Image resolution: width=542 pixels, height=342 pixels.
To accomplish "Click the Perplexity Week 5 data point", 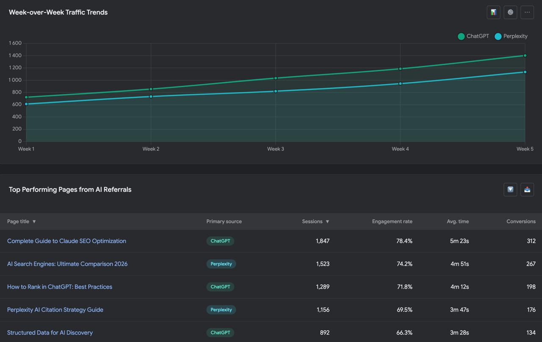I will [525, 72].
